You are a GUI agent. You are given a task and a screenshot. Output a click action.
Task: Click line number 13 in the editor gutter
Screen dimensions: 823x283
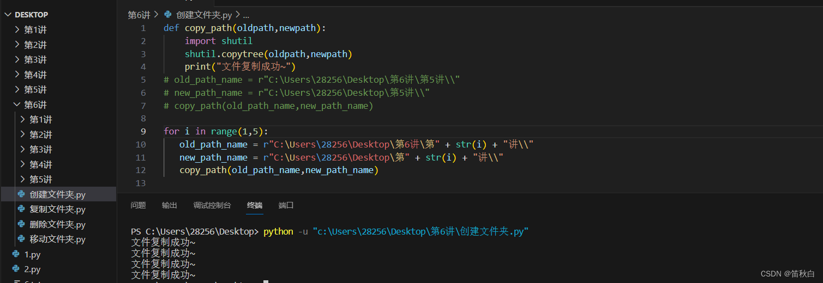pyautogui.click(x=141, y=183)
